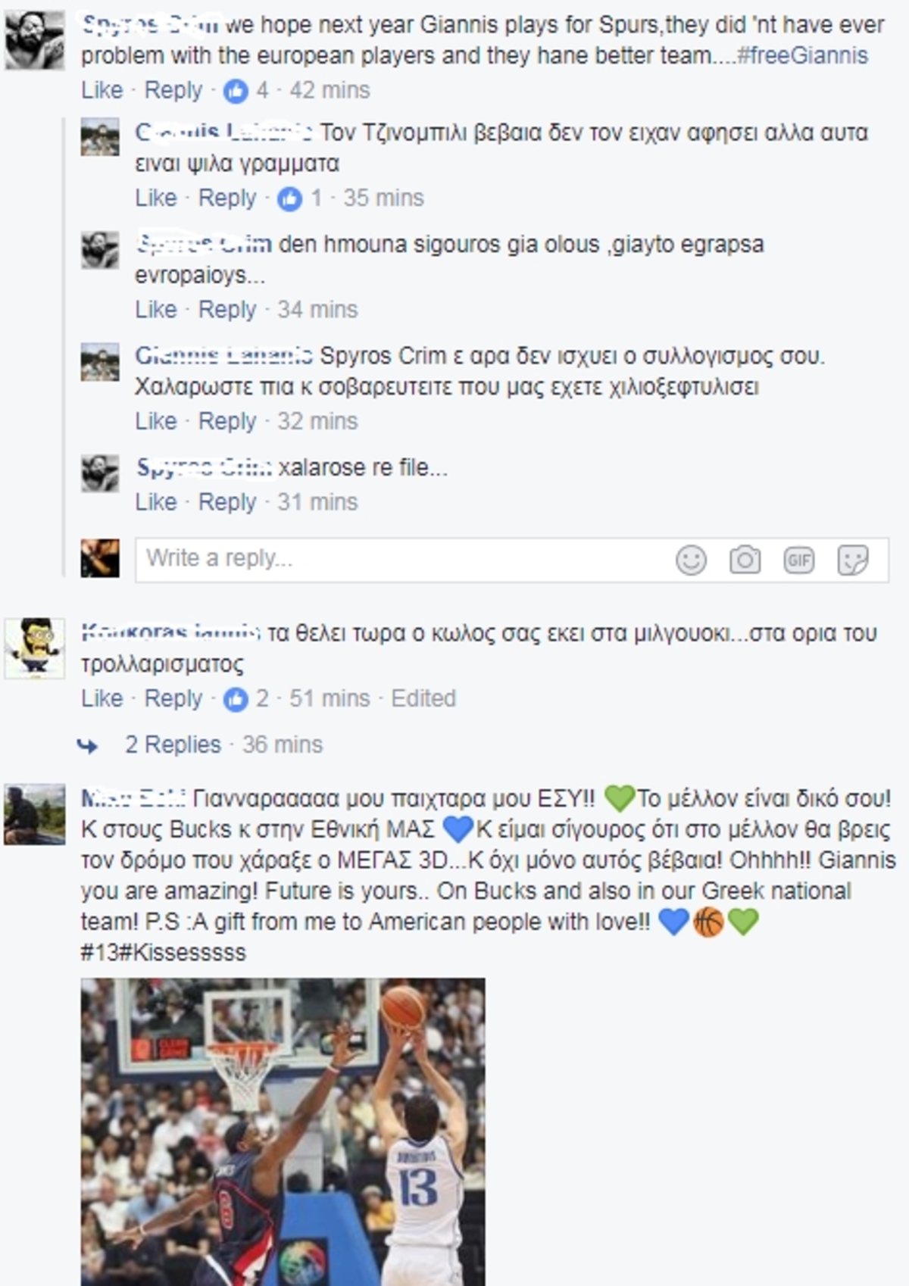
Task: Reply to the 32 mins comment
Action: point(227,421)
